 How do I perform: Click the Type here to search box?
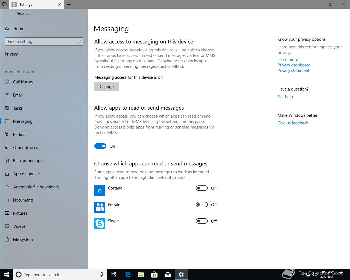point(60,275)
